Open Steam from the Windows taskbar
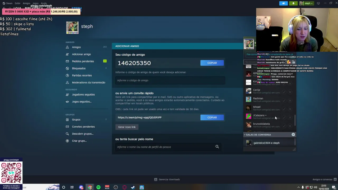This screenshot has height=190, width=338. pyautogui.click(x=133, y=187)
